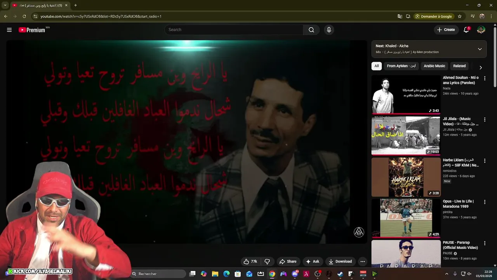Open Harbe Lklam video thumbnail
Viewport: 497px width, 280px height.
(x=406, y=177)
